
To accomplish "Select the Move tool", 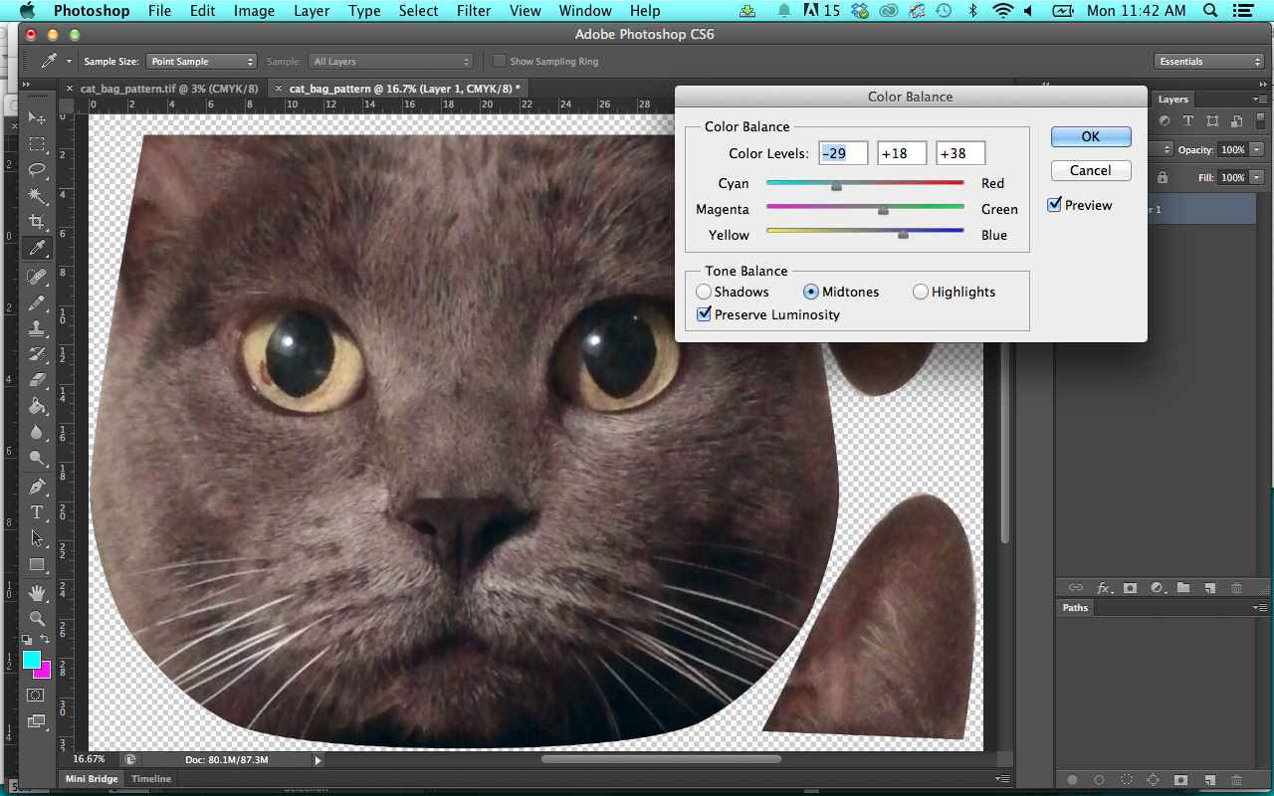I will point(36,118).
